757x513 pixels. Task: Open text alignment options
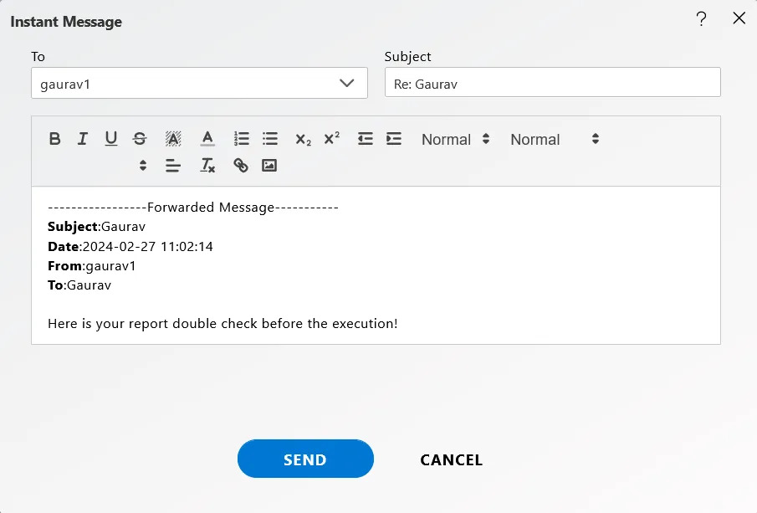pyautogui.click(x=173, y=166)
